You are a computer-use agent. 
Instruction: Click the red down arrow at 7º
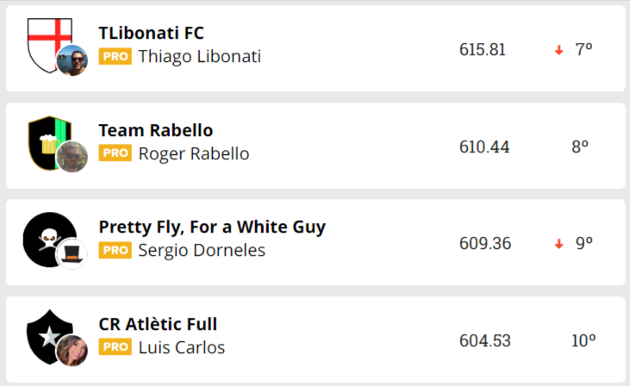point(558,50)
